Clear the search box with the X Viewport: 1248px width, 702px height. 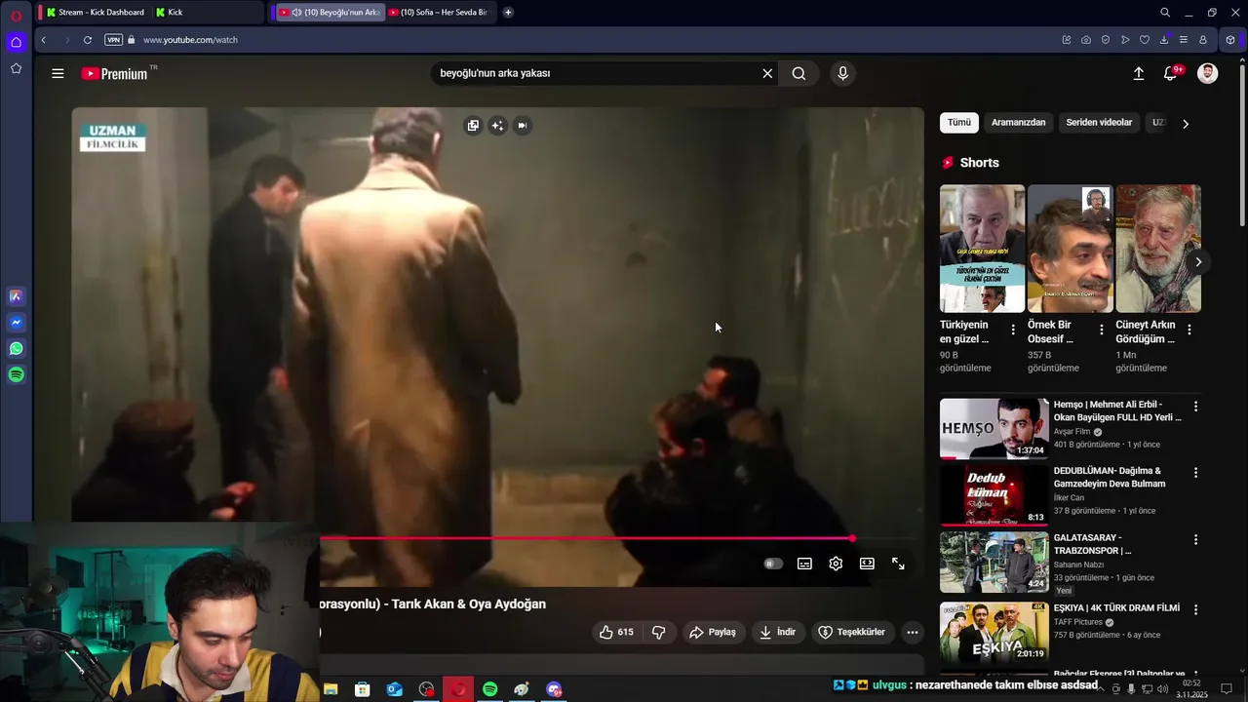pos(767,73)
